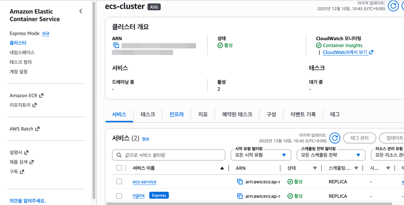The width and height of the screenshot is (404, 205).
Task: Copy the nginx service ARN
Action: pos(240,196)
